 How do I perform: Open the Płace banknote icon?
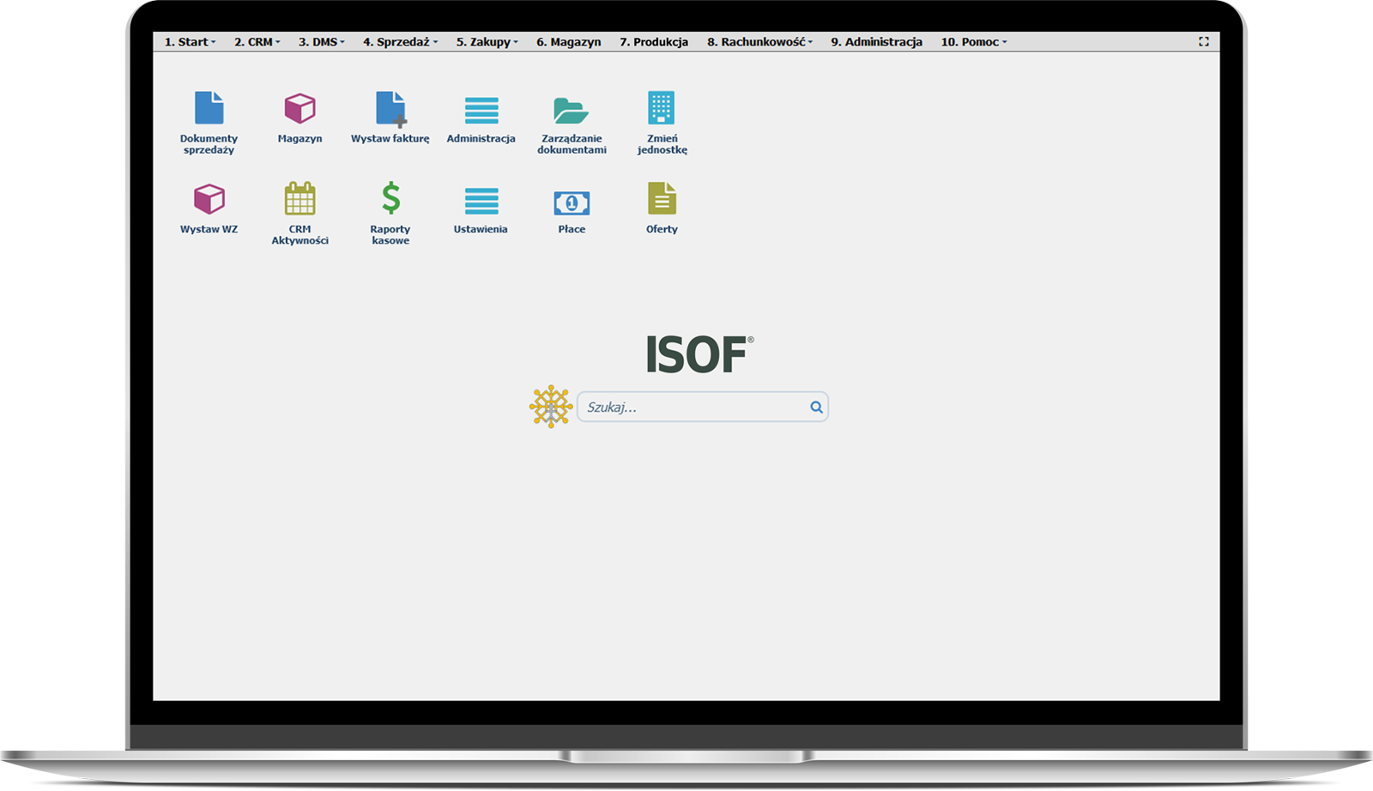(x=572, y=203)
